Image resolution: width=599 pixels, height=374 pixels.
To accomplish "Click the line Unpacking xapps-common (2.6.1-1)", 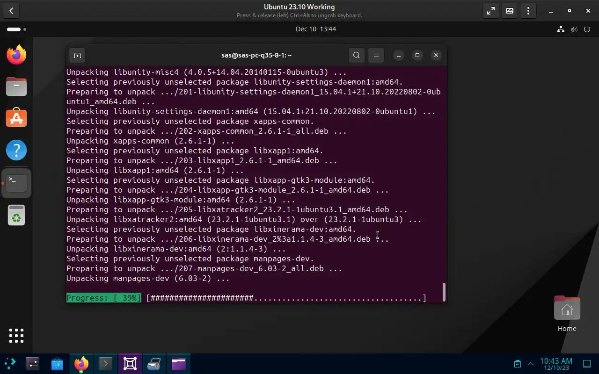I will pyautogui.click(x=150, y=141).
